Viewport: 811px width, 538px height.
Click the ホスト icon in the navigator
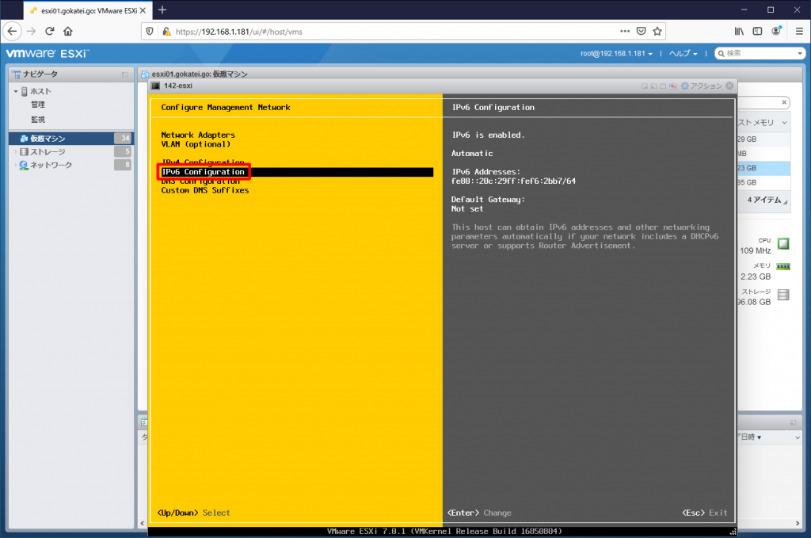[25, 90]
